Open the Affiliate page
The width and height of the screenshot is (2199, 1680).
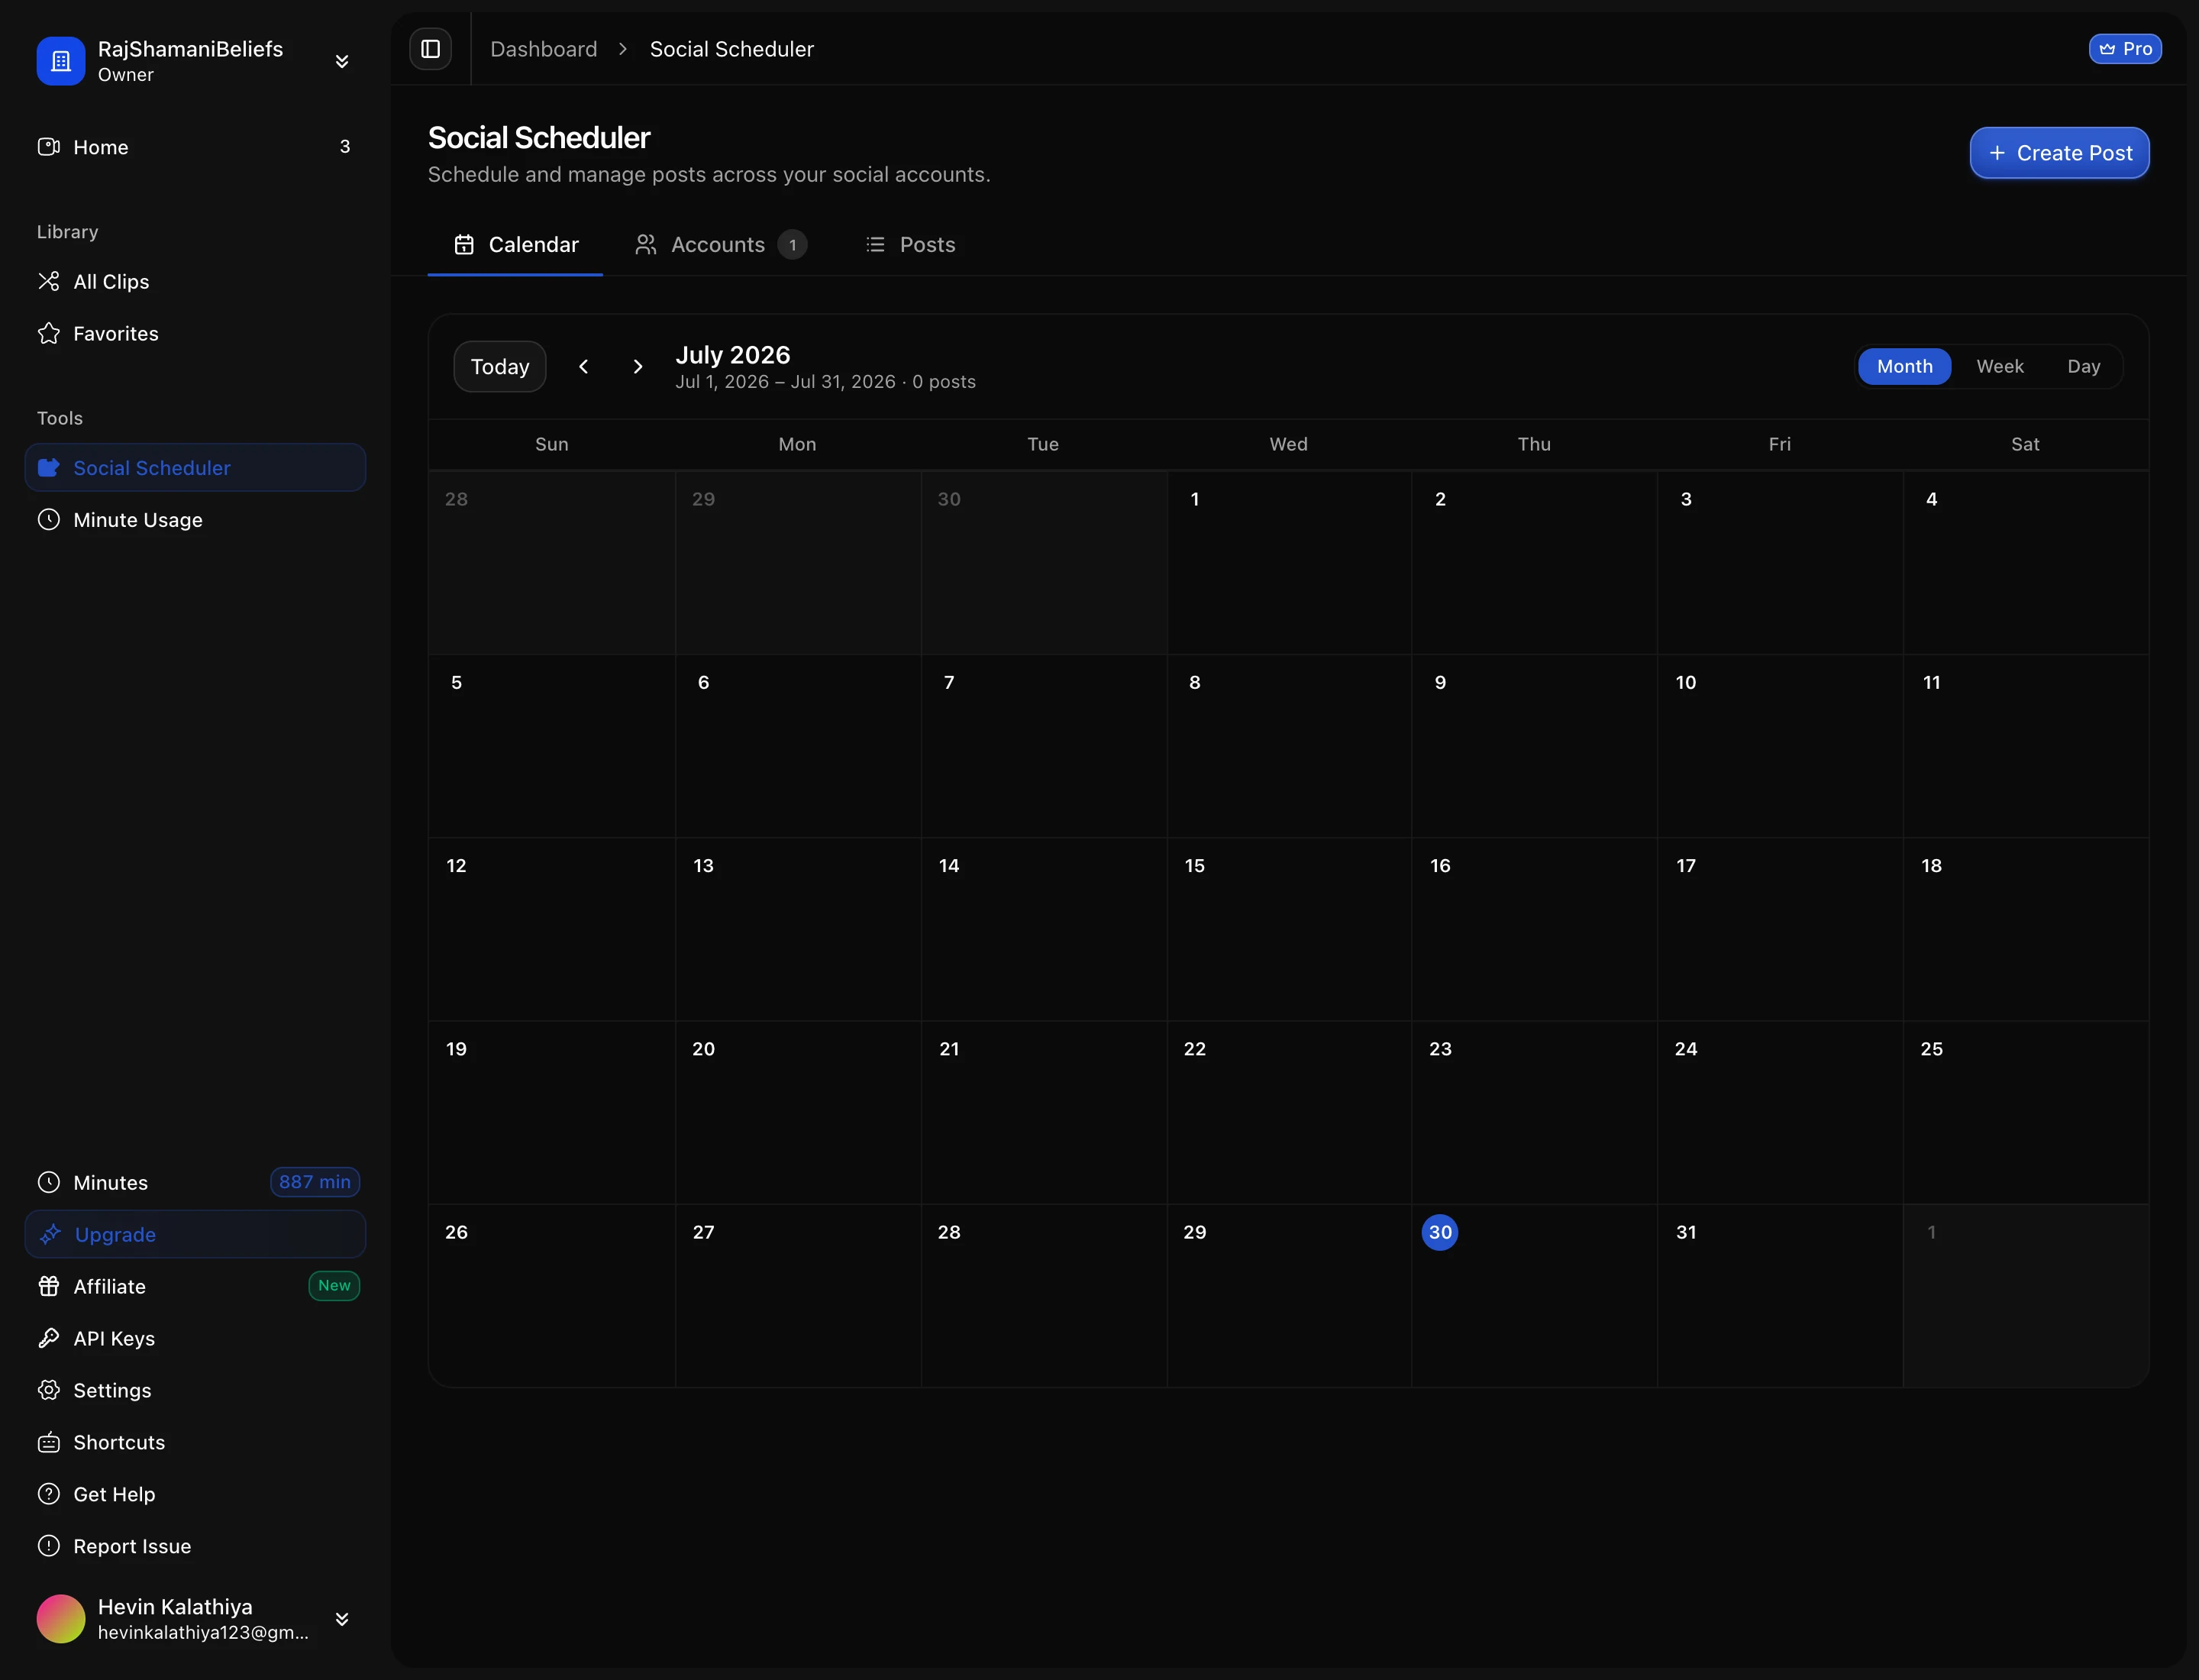click(x=195, y=1287)
